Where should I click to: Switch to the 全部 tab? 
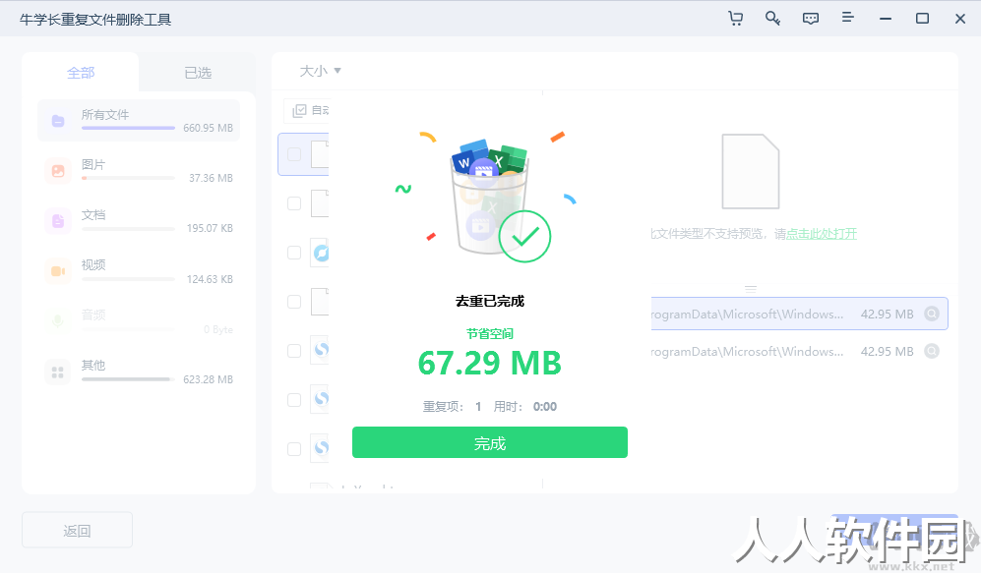tap(81, 73)
